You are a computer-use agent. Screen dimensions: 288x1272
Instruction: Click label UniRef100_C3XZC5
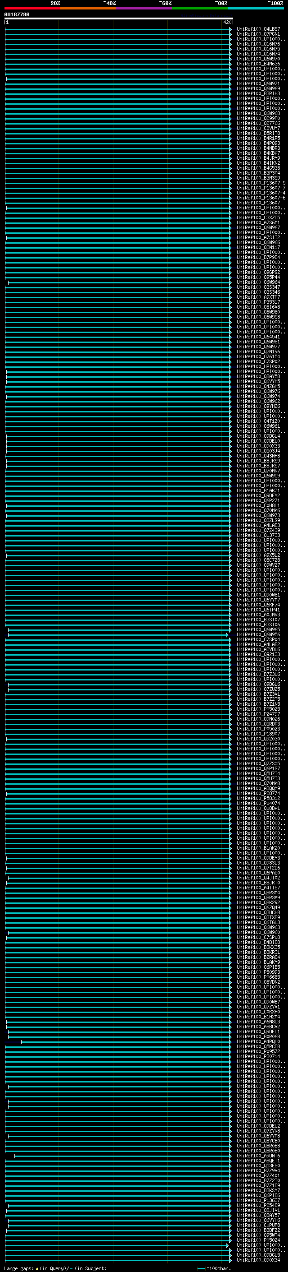258,218
